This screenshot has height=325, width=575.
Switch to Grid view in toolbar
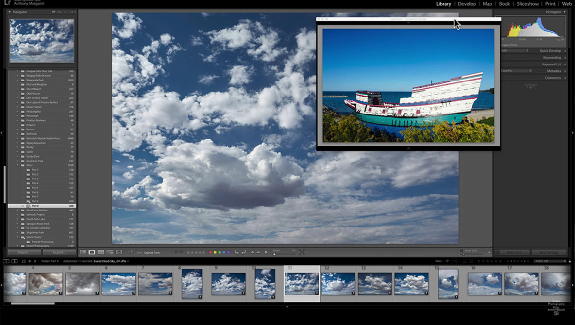[x=83, y=252]
